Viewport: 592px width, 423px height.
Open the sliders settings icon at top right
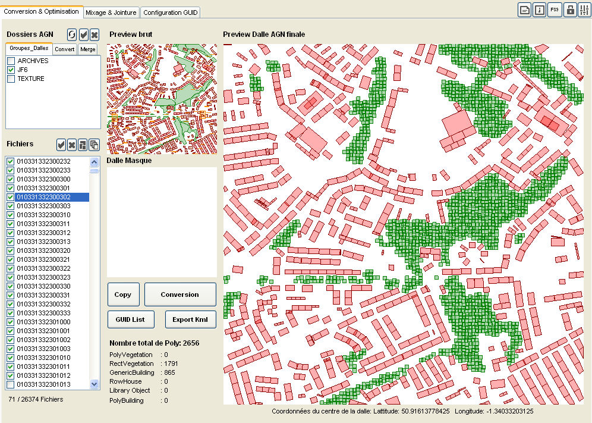[x=584, y=10]
